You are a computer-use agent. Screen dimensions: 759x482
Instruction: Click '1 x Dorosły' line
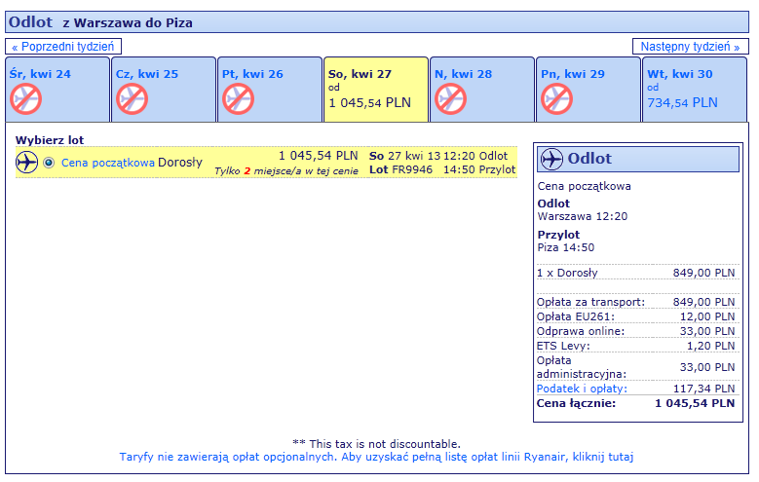(637, 273)
